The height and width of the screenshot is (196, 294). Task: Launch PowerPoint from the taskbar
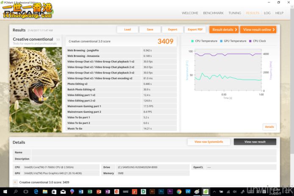tap(99, 191)
